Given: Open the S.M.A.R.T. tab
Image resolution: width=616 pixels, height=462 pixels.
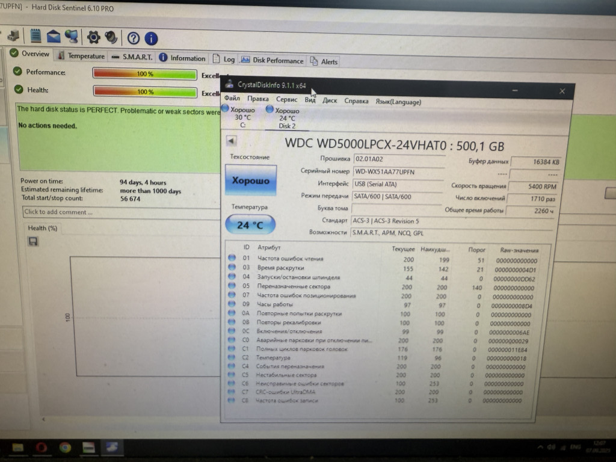Looking at the screenshot, I should (x=132, y=57).
